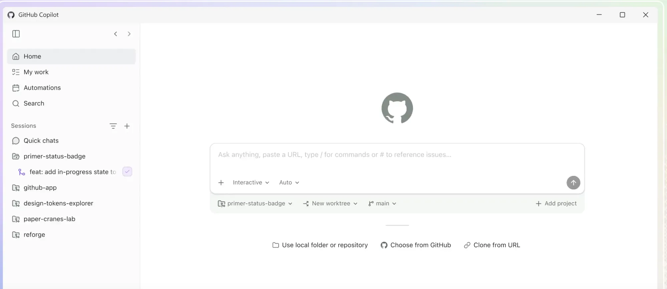Focus the Ask anything prompt field
The height and width of the screenshot is (289, 667).
pyautogui.click(x=397, y=155)
